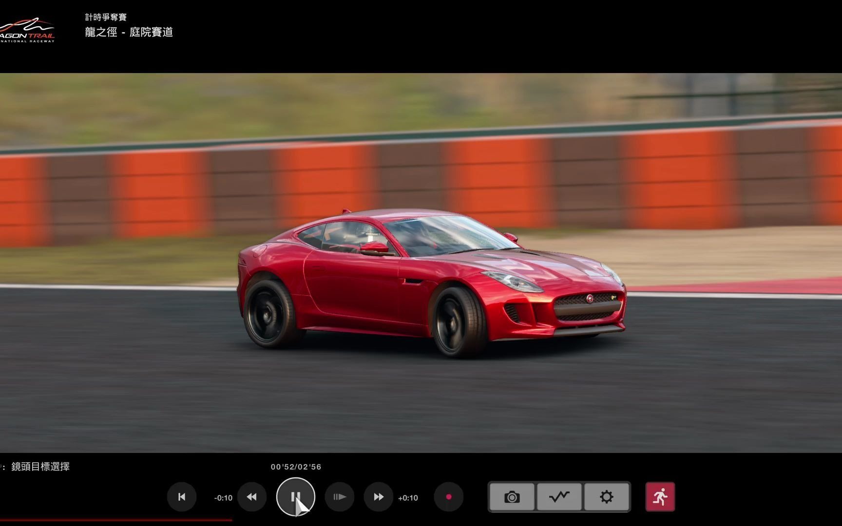Open Photo mode with the camera icon
The width and height of the screenshot is (842, 526).
(511, 497)
